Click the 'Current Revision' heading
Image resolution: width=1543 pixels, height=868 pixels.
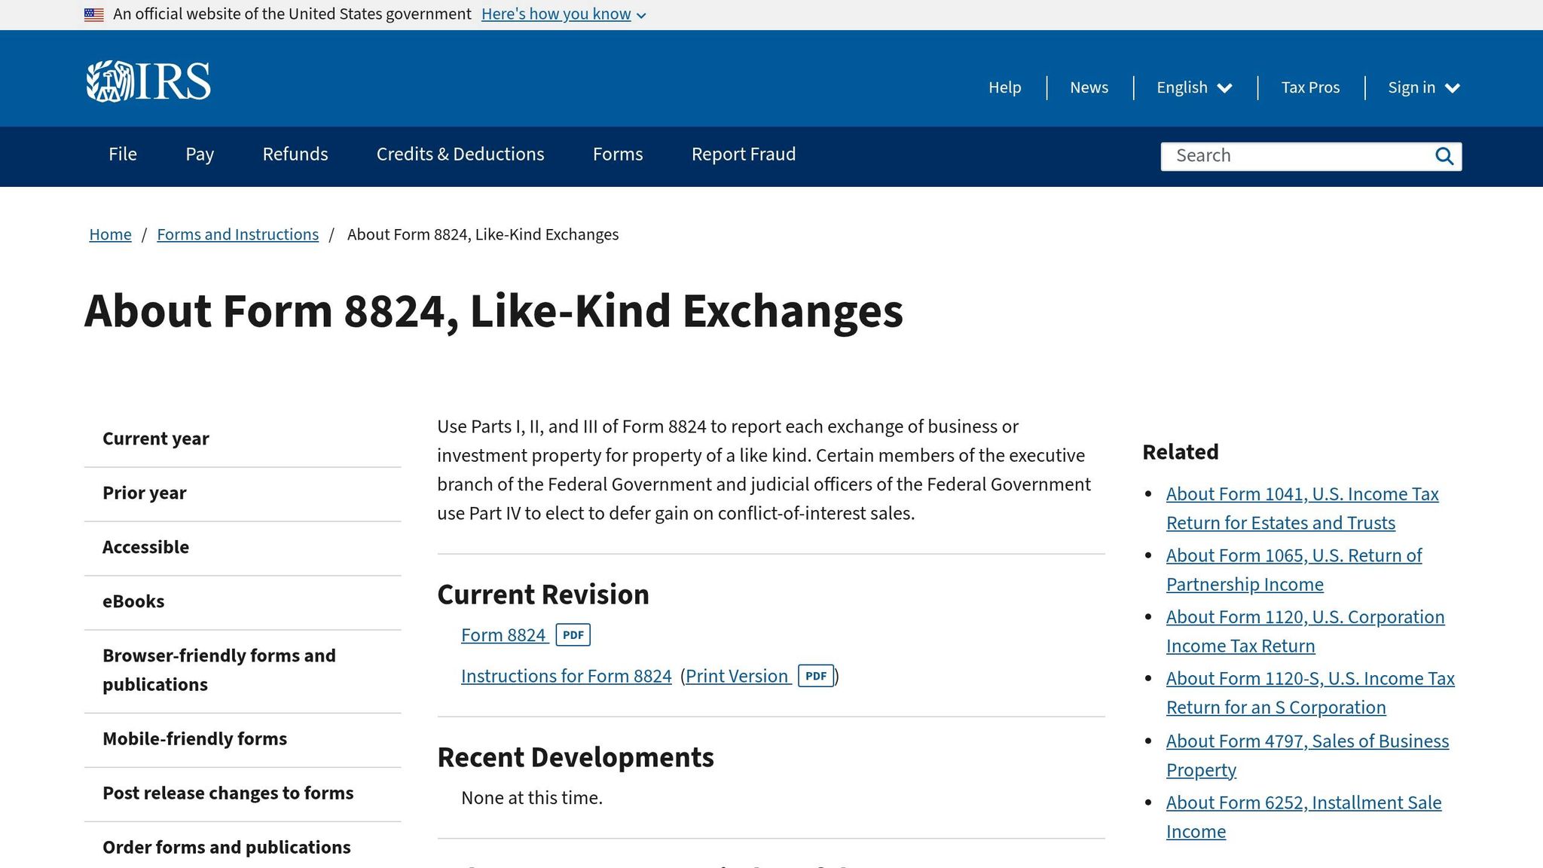[543, 594]
